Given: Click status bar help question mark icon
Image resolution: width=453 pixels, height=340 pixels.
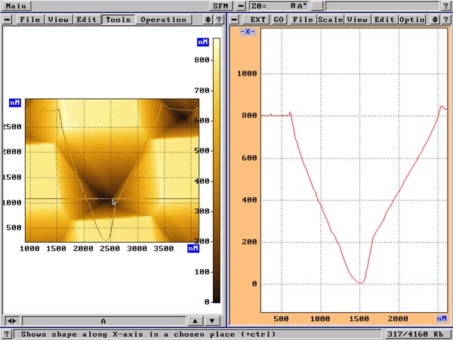Looking at the screenshot, I should click(x=6, y=334).
